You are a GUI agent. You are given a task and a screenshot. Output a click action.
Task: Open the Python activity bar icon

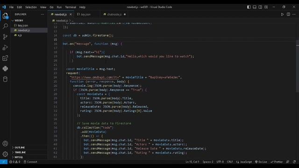pyautogui.click(x=5, y=69)
